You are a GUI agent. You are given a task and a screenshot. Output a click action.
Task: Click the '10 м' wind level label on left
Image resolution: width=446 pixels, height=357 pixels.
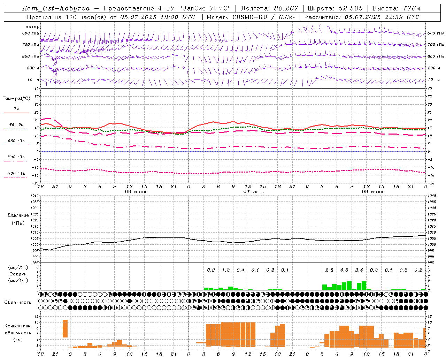(x=33, y=79)
